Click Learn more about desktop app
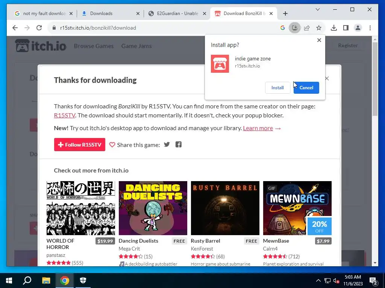This screenshot has height=288, width=385. 258,128
